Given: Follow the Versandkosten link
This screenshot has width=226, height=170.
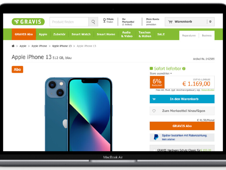Looking at the screenshot, I should click(208, 90).
